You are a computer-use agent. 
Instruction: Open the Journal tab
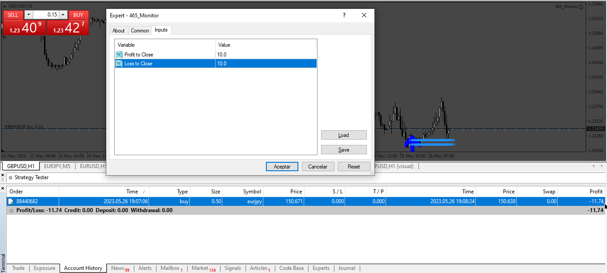point(347,268)
